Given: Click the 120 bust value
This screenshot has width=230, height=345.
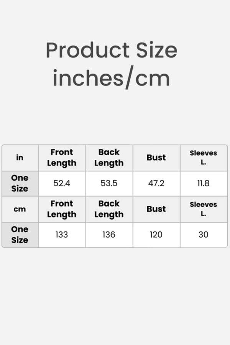Looking at the screenshot, I should 156,235.
